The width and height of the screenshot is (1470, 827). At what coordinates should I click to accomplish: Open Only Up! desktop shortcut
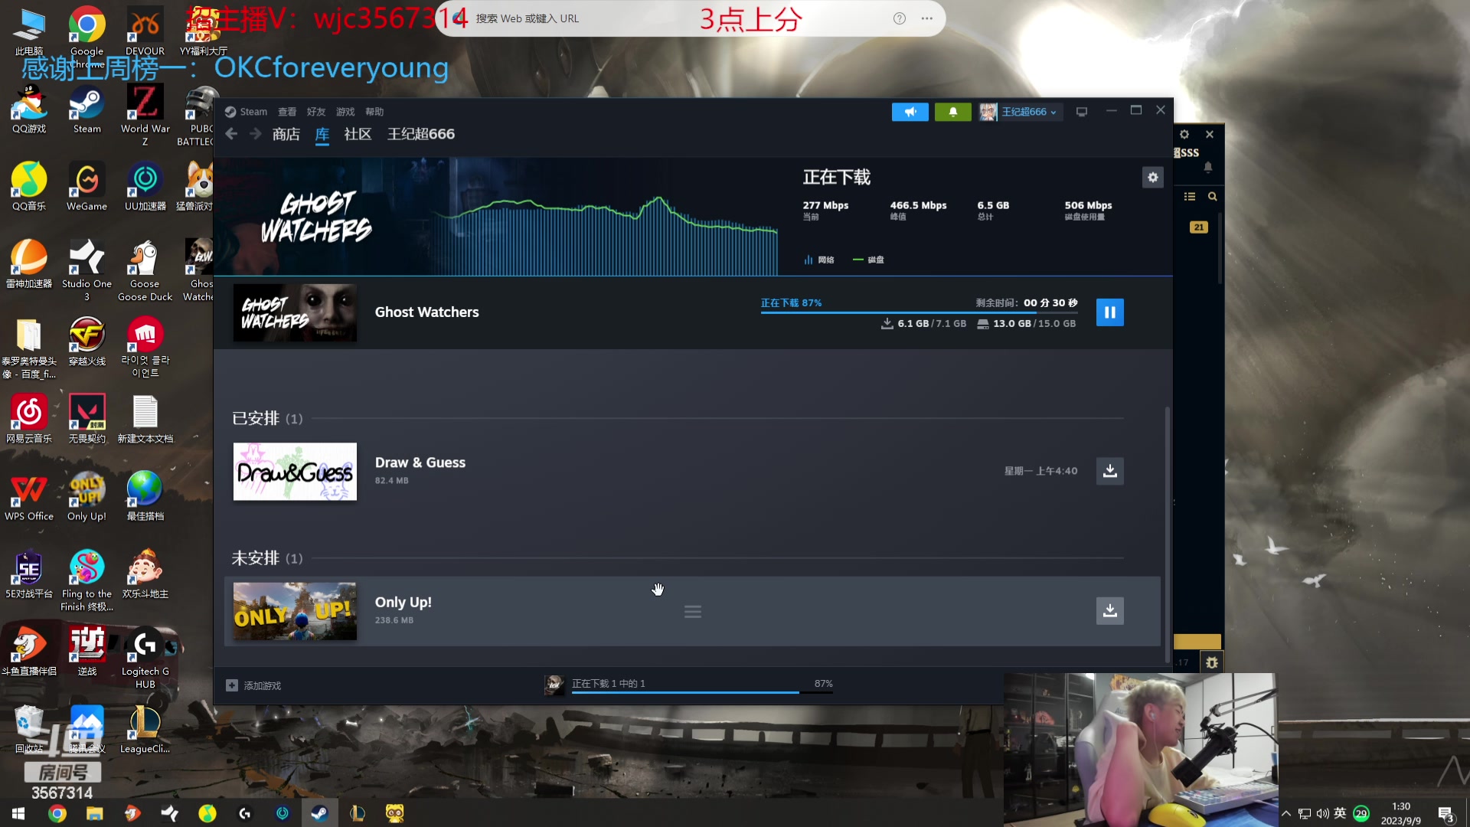(87, 496)
